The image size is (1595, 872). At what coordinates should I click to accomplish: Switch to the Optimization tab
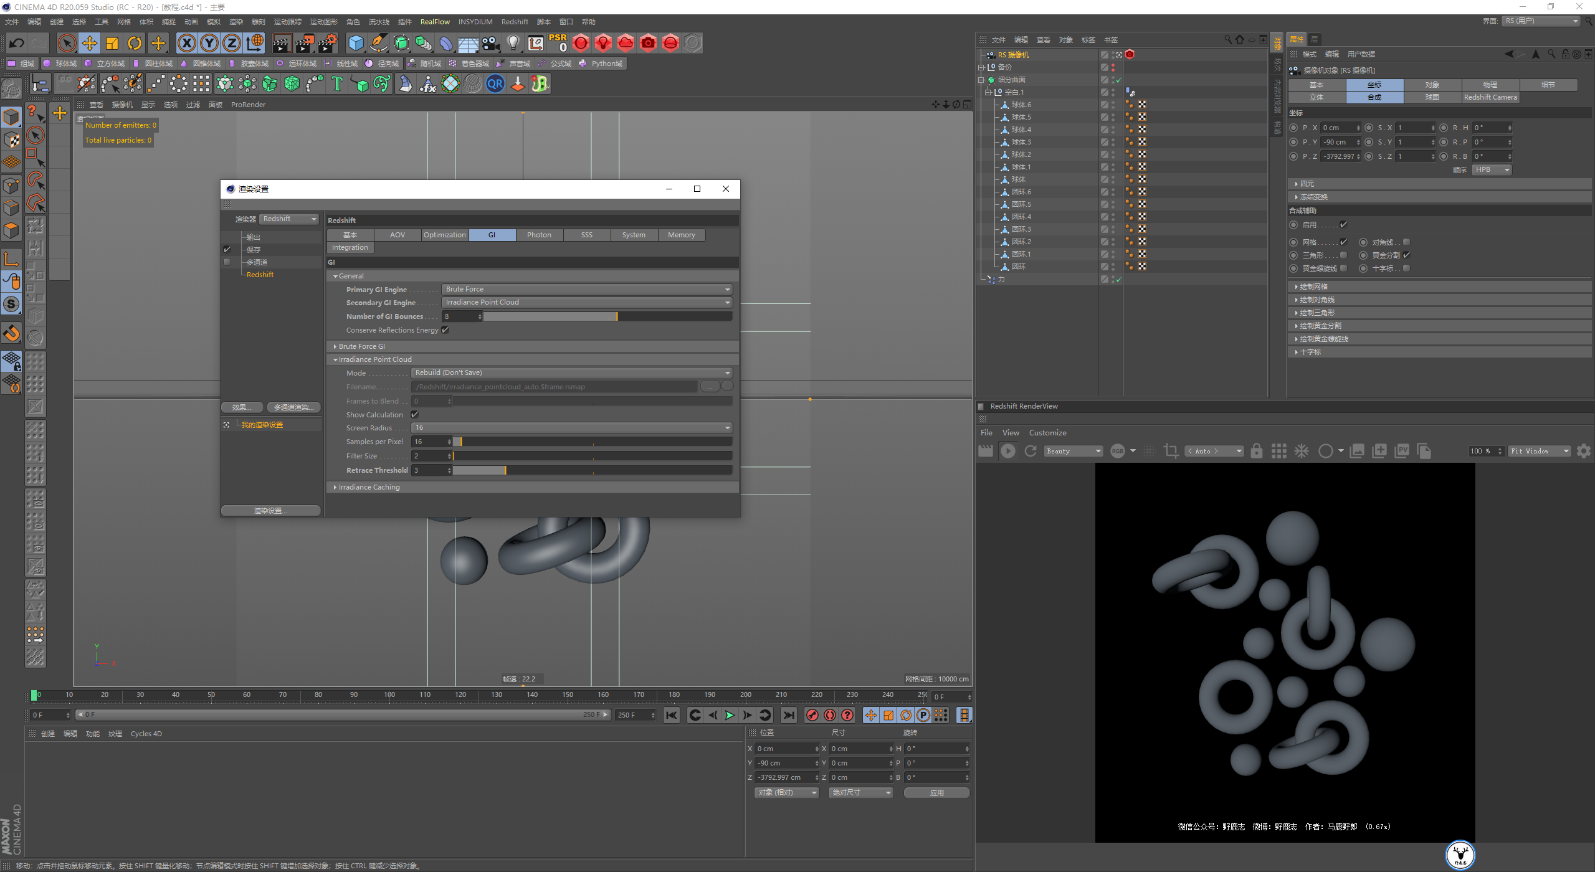click(x=444, y=235)
